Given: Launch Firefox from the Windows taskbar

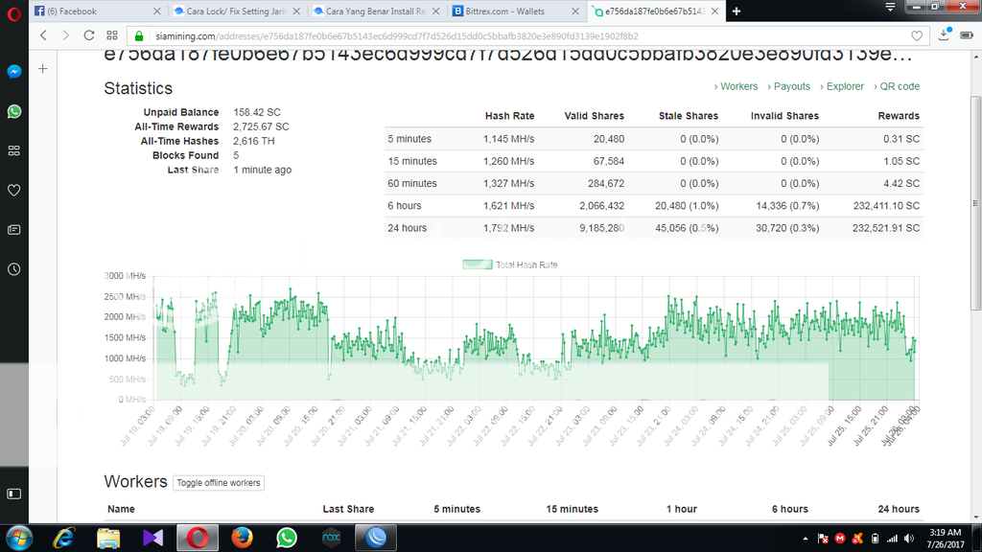Looking at the screenshot, I should point(243,538).
